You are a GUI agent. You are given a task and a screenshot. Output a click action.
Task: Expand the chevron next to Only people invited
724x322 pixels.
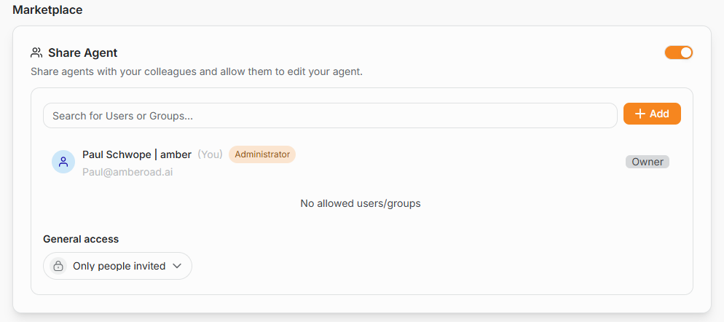click(176, 266)
